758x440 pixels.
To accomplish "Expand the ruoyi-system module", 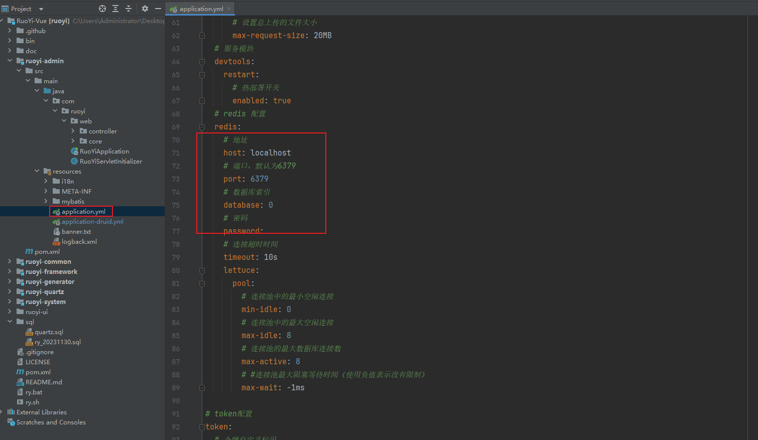I will (10, 302).
